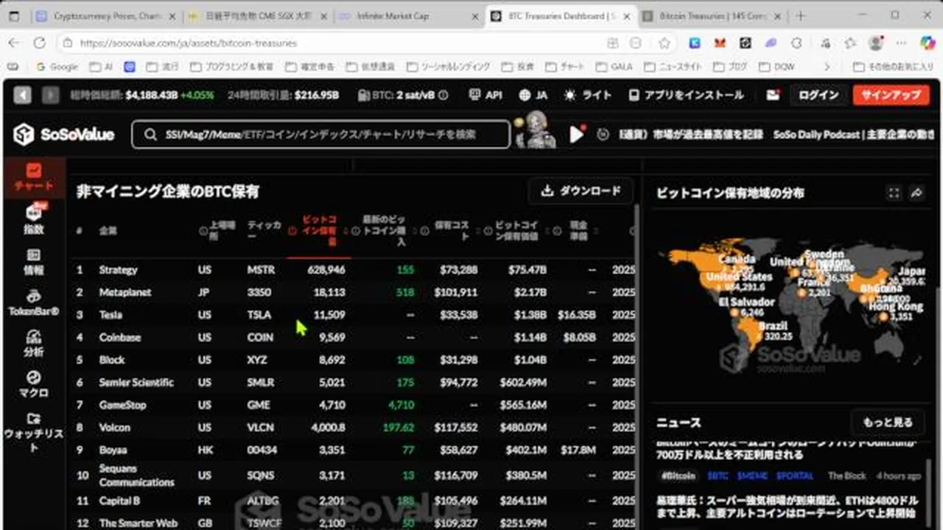Open the チャート sidebar section
The width and height of the screenshot is (943, 530).
click(33, 177)
